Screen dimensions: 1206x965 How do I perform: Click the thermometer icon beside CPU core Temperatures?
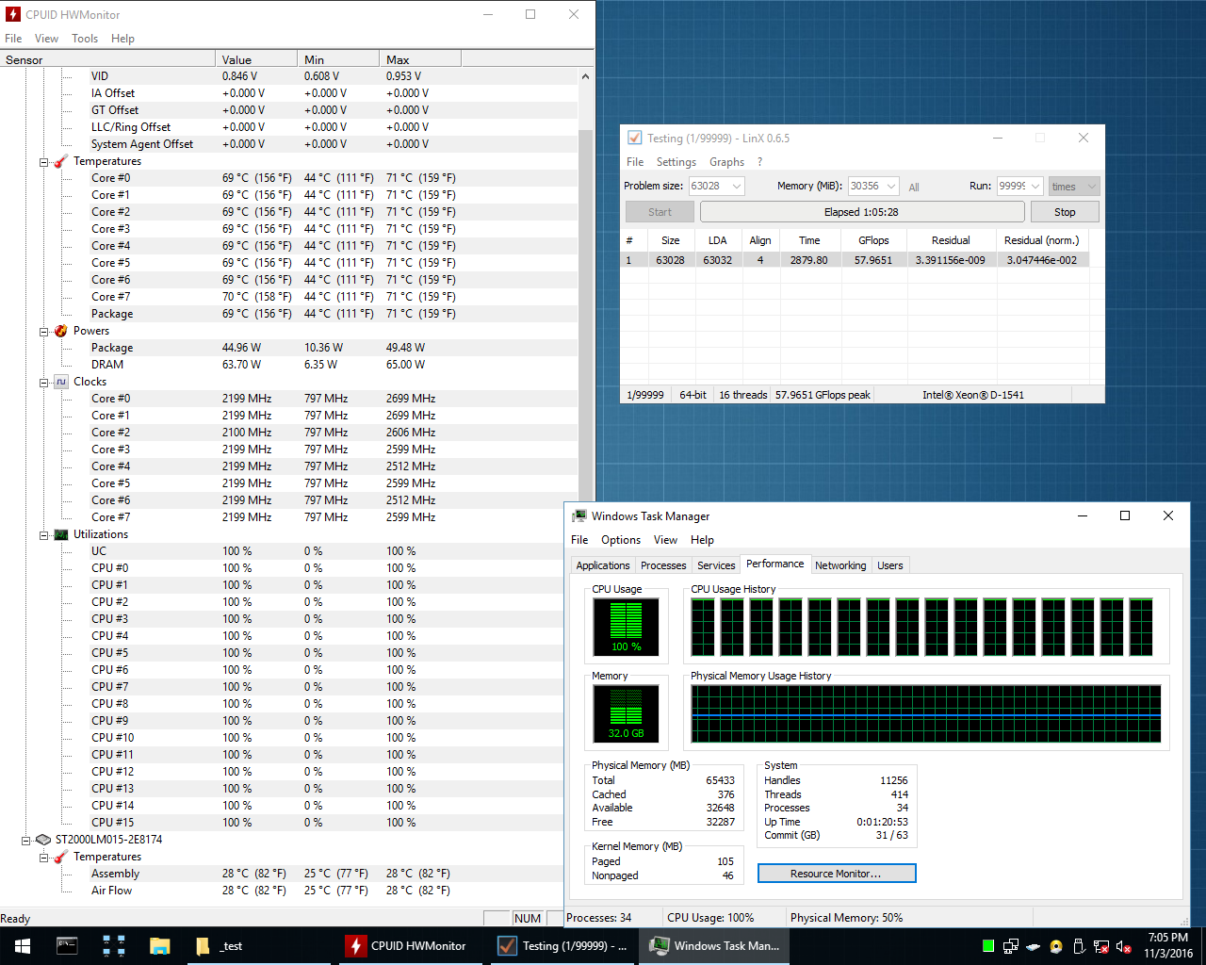click(61, 162)
